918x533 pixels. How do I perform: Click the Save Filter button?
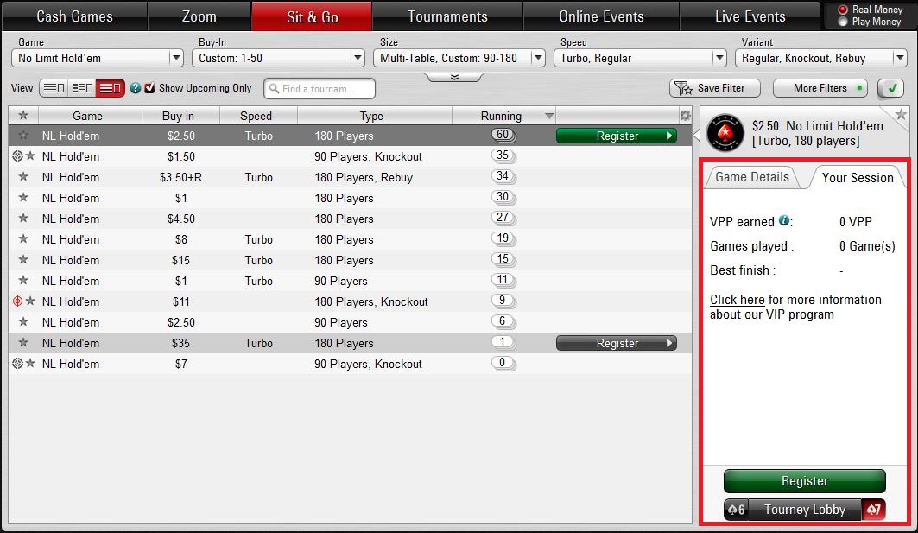(x=715, y=88)
